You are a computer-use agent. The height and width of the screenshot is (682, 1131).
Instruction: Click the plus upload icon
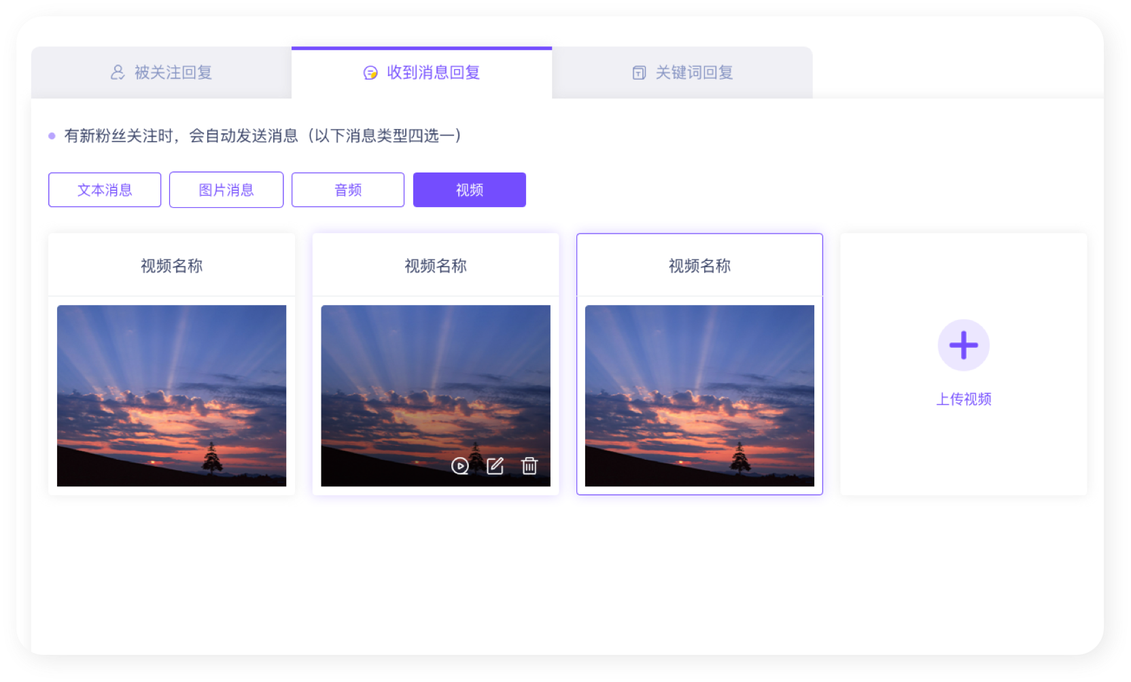(x=963, y=345)
